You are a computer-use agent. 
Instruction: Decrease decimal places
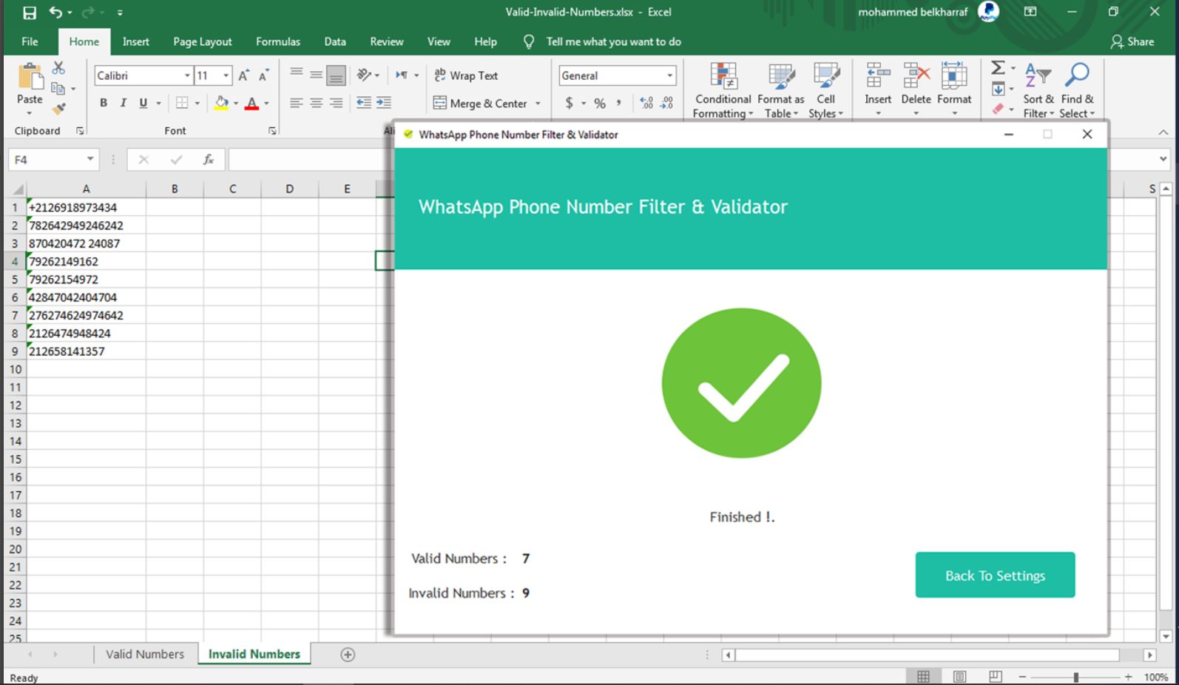[667, 103]
